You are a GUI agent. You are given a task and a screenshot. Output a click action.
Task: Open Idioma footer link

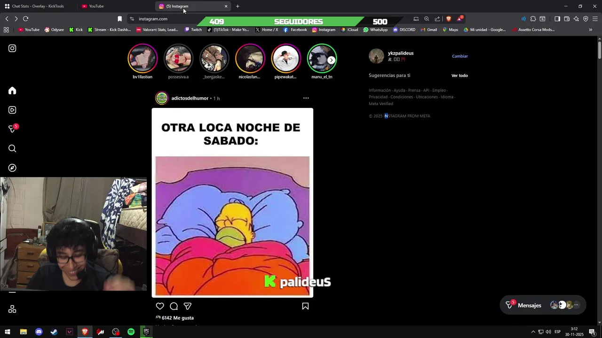coord(447,97)
